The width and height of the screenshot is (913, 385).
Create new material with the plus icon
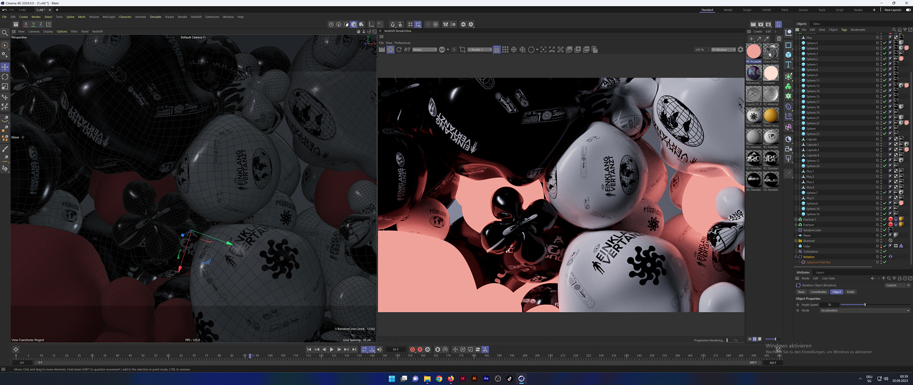(751, 38)
